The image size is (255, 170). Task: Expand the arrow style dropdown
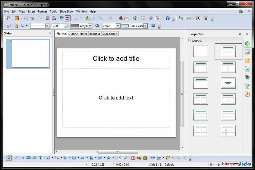click(x=27, y=26)
